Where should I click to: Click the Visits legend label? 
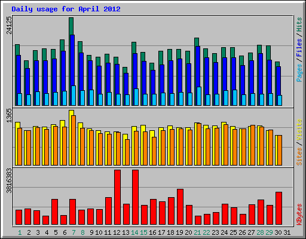point(299,130)
